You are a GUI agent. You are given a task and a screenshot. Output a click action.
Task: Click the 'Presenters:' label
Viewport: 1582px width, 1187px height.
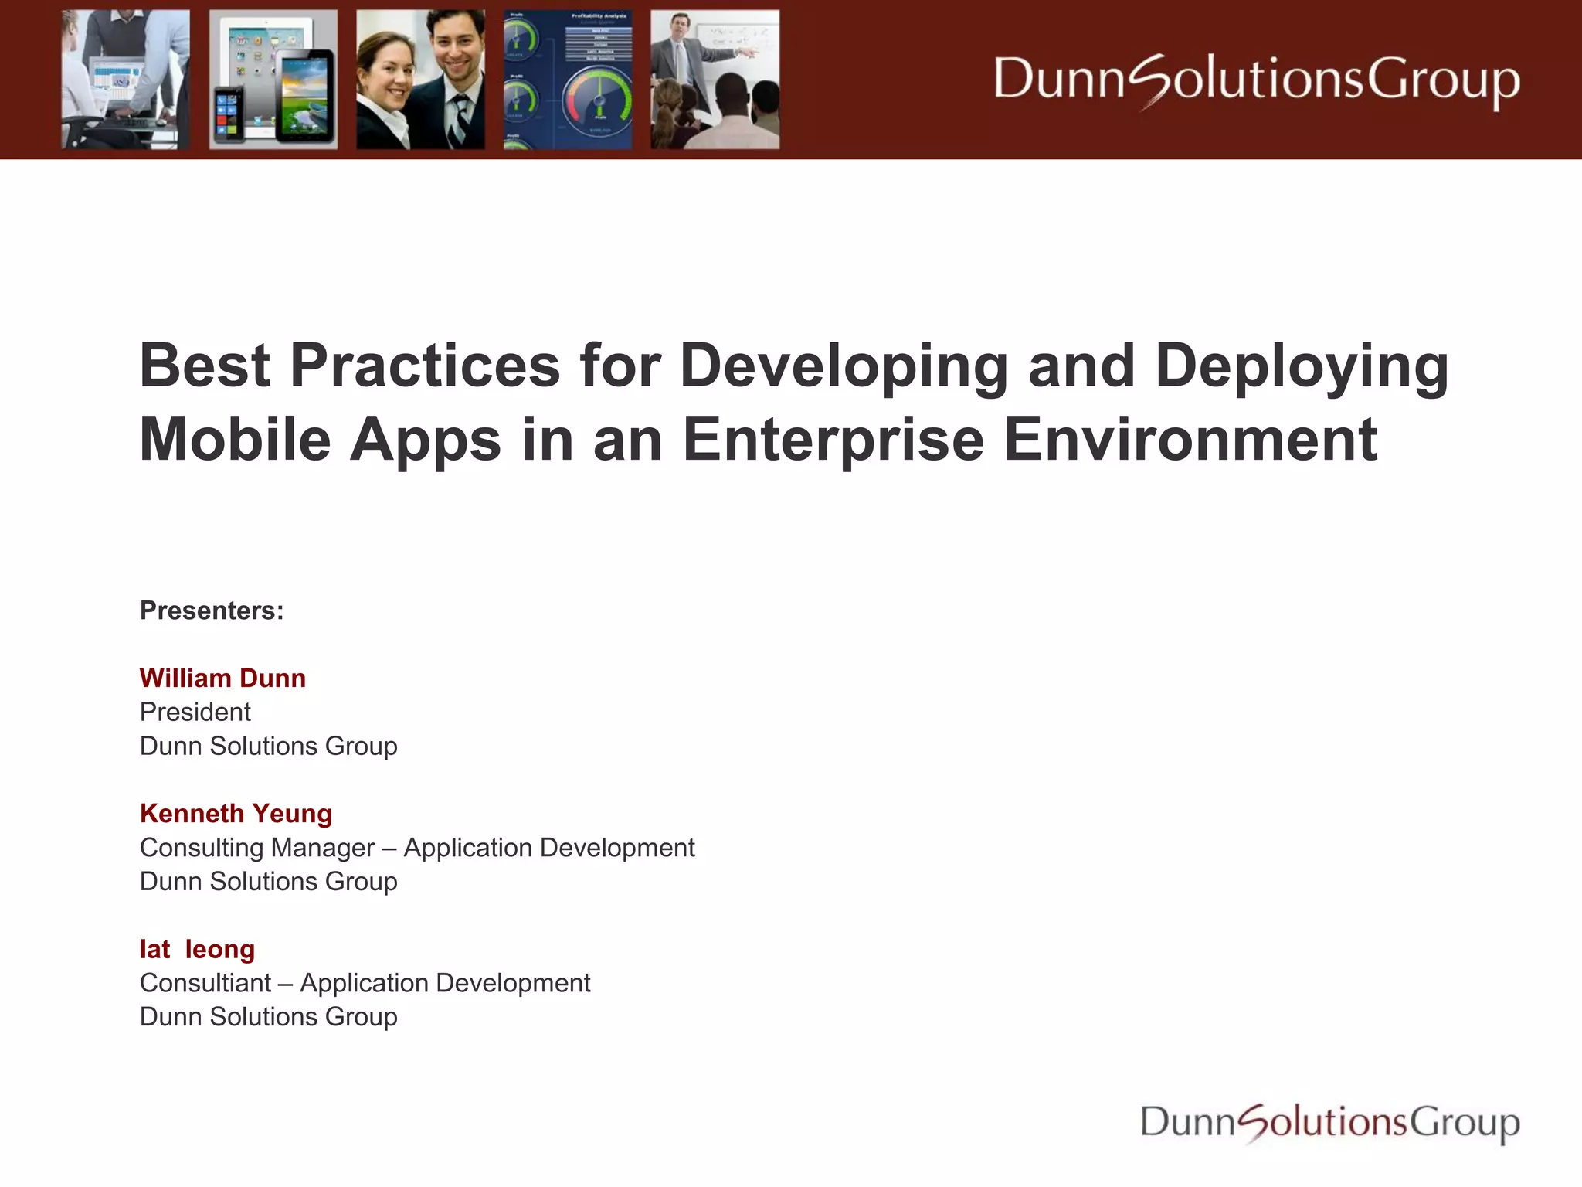point(212,611)
